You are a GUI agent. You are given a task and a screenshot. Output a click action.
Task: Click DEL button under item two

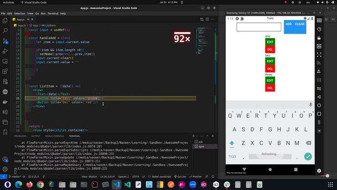[x=270, y=69]
